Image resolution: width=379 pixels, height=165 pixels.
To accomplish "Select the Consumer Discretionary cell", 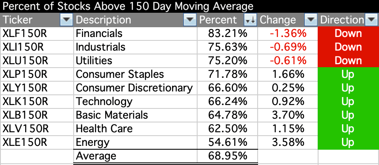I will click(135, 88).
